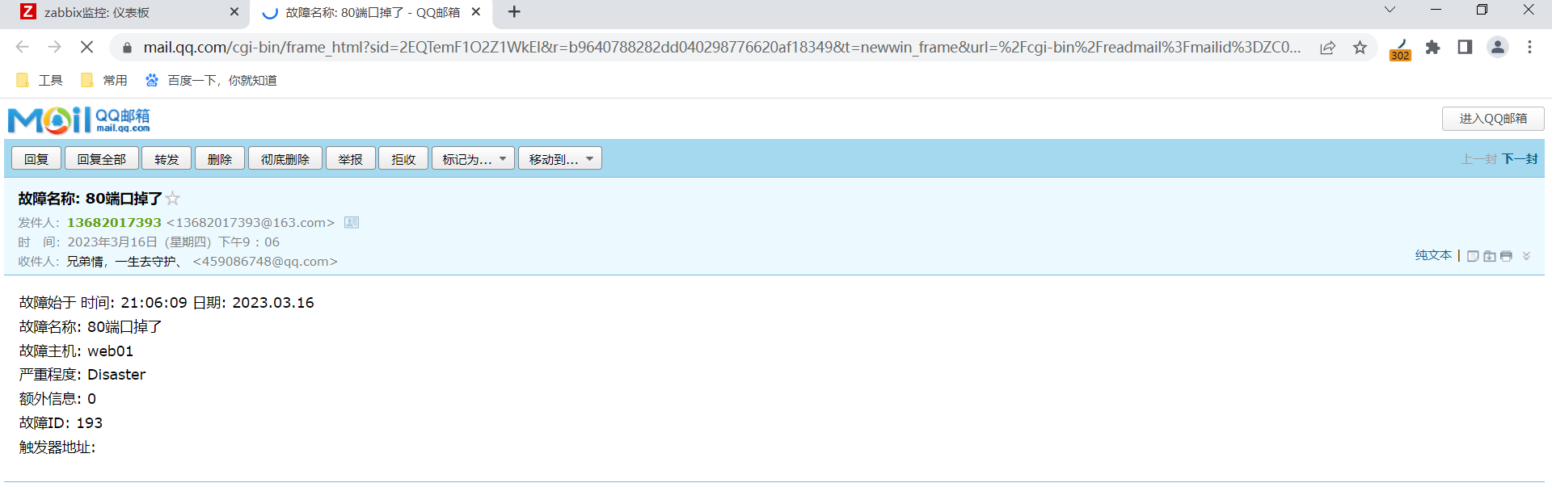The height and width of the screenshot is (483, 1552).
Task: Open the 移动到... dropdown
Action: tap(560, 158)
